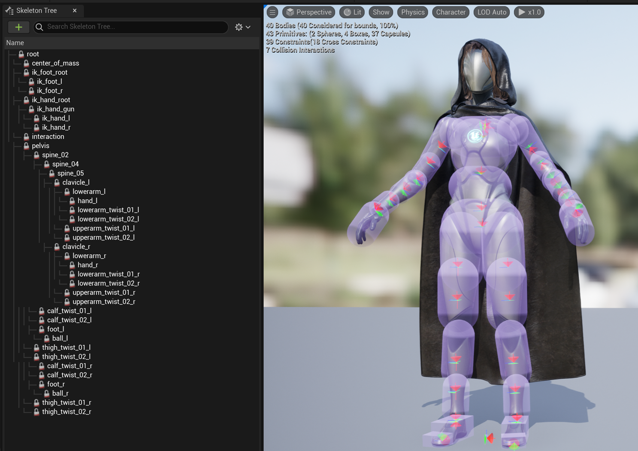Open the Lit view mode menu

[x=352, y=12]
